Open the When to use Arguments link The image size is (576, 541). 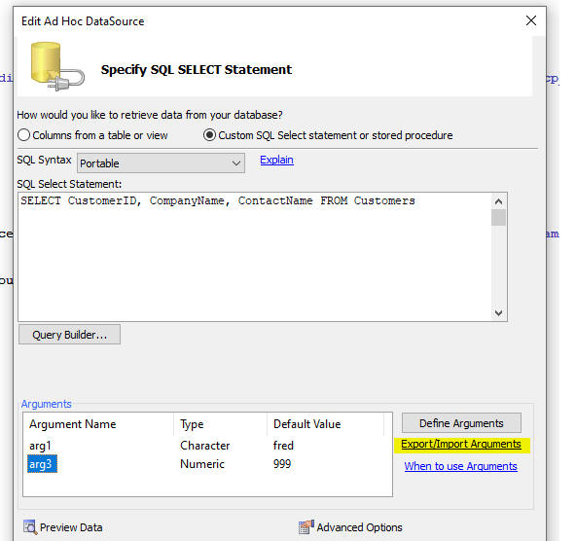[x=460, y=466]
